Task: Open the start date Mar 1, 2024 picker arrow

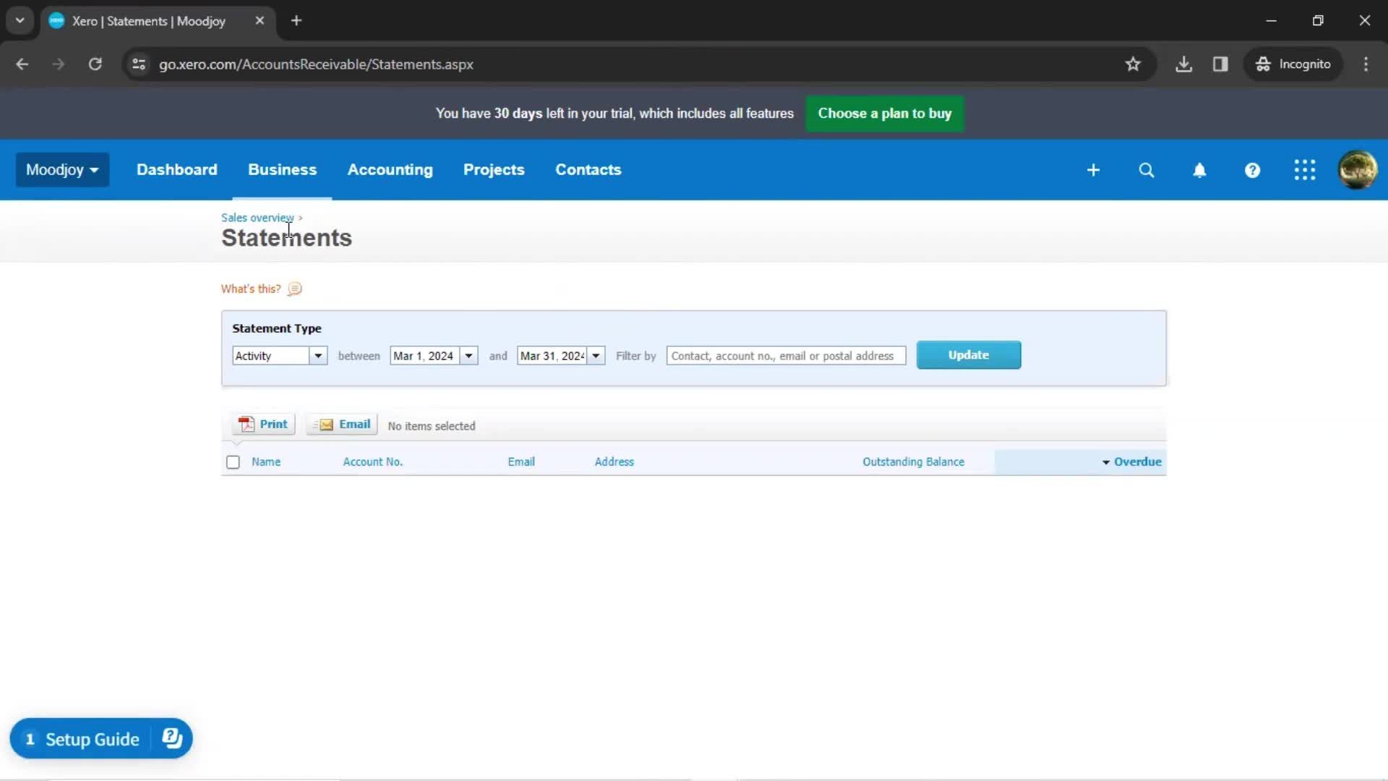Action: pos(468,356)
